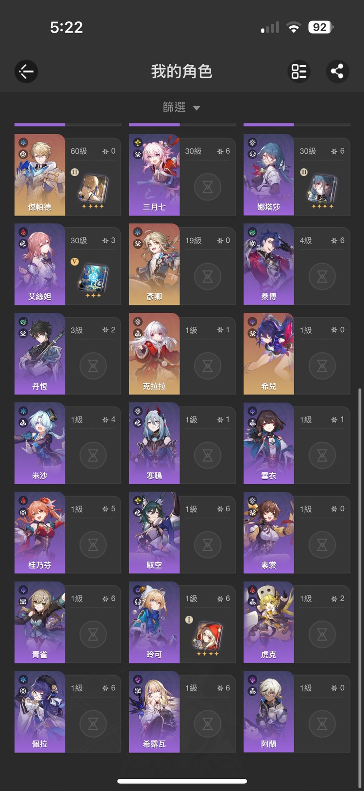364x791 pixels.
Task: Tap empty light cone slot for 虎克
Action: tap(322, 634)
